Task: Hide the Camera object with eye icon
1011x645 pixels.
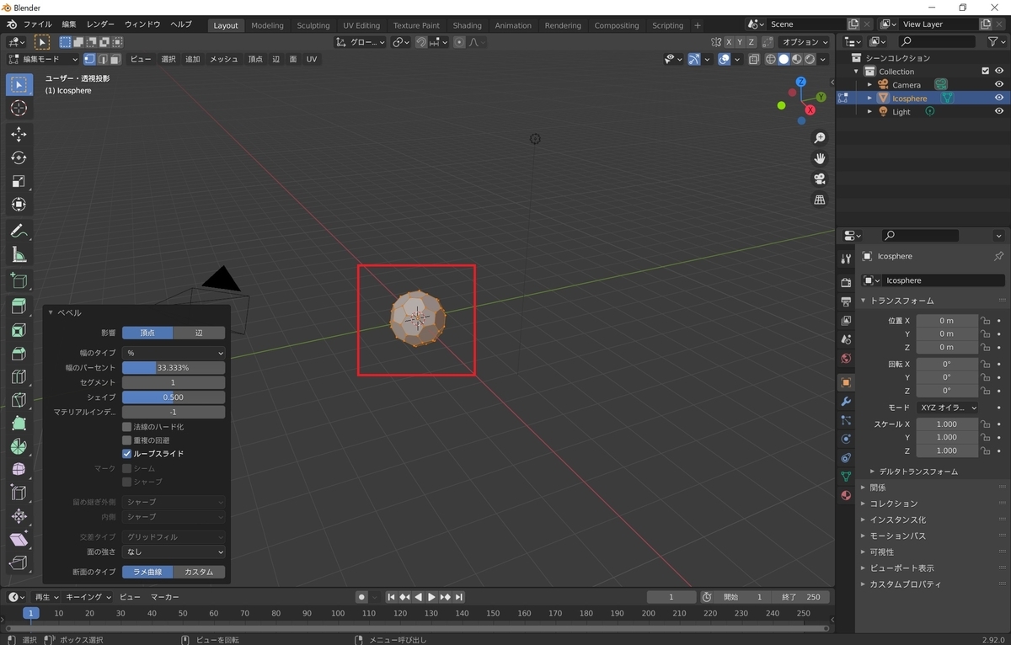Action: (x=999, y=84)
